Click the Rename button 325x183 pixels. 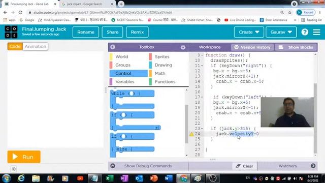pyautogui.click(x=86, y=32)
